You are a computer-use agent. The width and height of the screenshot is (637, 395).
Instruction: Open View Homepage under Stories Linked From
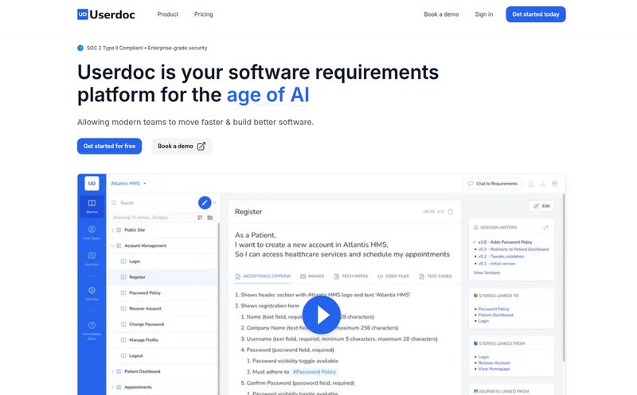tap(494, 369)
